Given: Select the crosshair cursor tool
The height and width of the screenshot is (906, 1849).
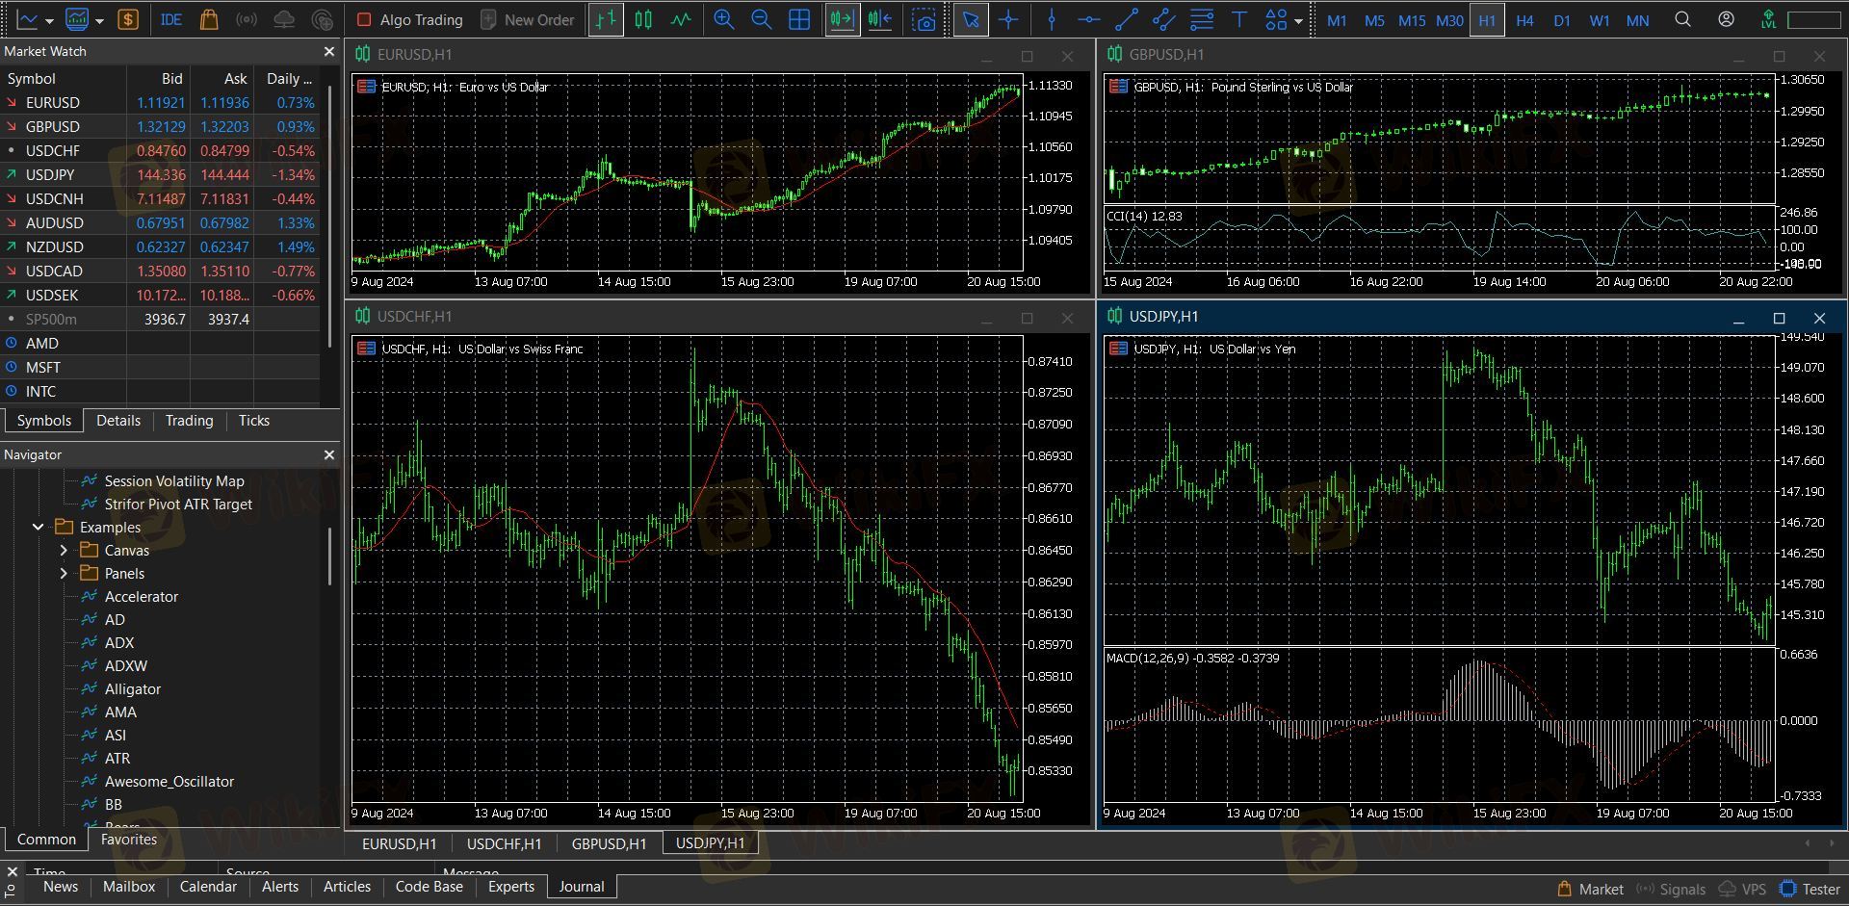Looking at the screenshot, I should tap(1008, 19).
